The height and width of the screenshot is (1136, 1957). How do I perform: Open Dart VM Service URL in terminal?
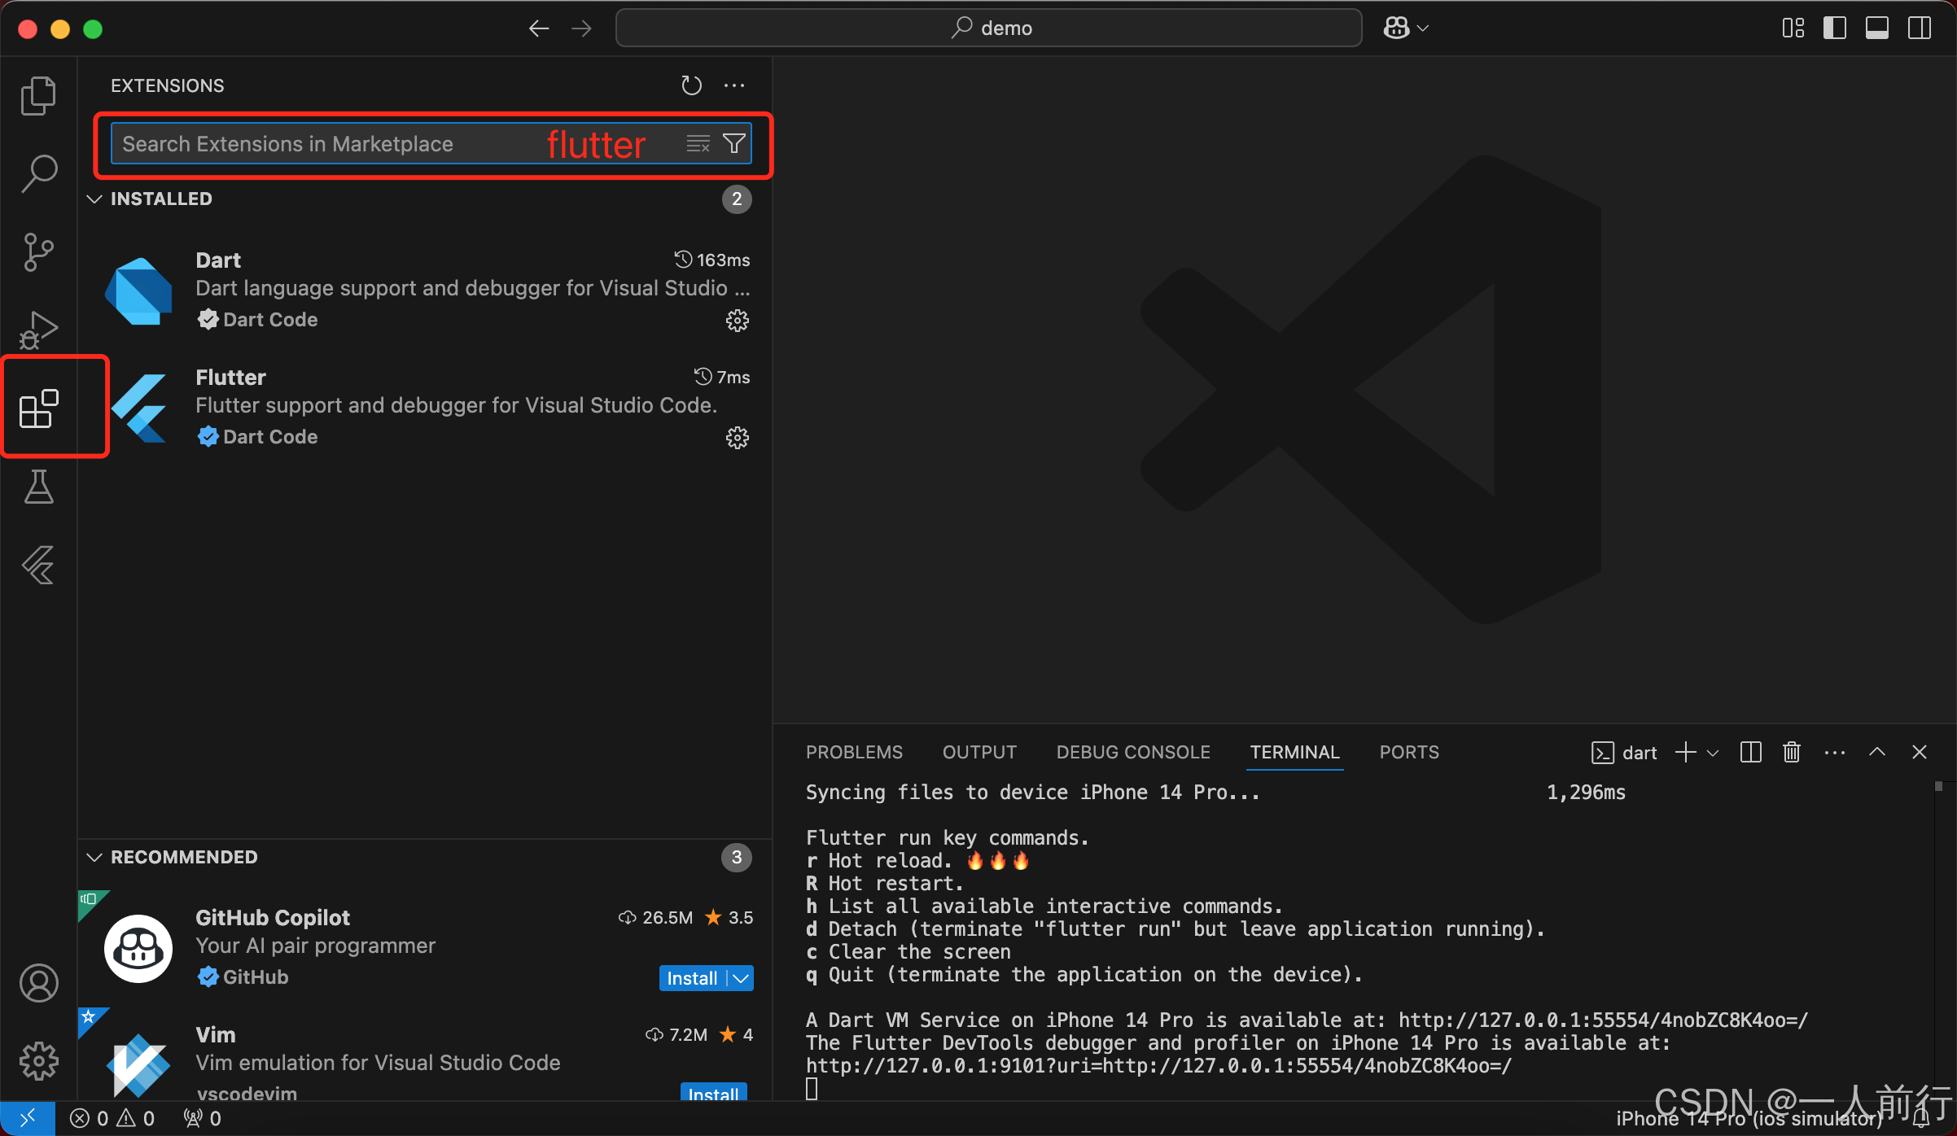click(1603, 1020)
